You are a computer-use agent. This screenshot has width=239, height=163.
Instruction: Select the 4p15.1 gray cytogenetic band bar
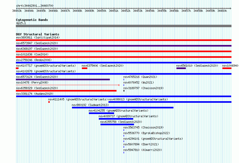point(124,26)
